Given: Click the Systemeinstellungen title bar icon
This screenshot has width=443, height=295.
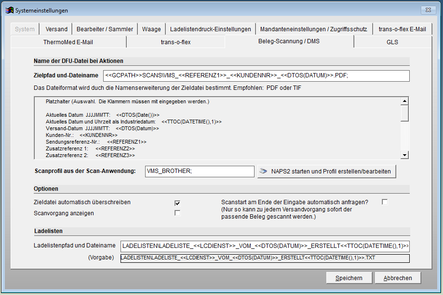Looking at the screenshot, I should click(10, 10).
